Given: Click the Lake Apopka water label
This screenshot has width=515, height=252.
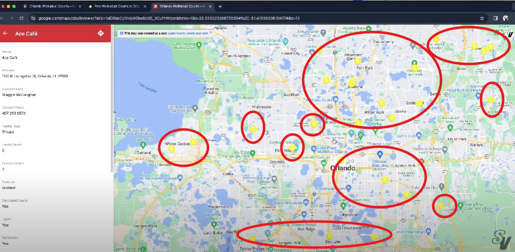Looking at the screenshot, I should point(146,88).
